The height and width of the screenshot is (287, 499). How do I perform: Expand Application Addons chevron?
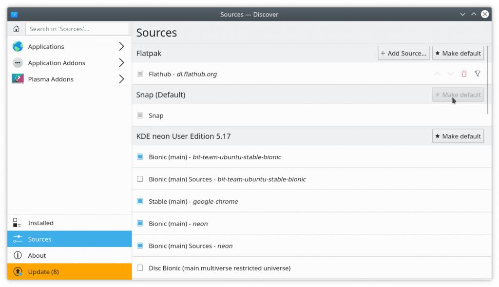click(121, 63)
